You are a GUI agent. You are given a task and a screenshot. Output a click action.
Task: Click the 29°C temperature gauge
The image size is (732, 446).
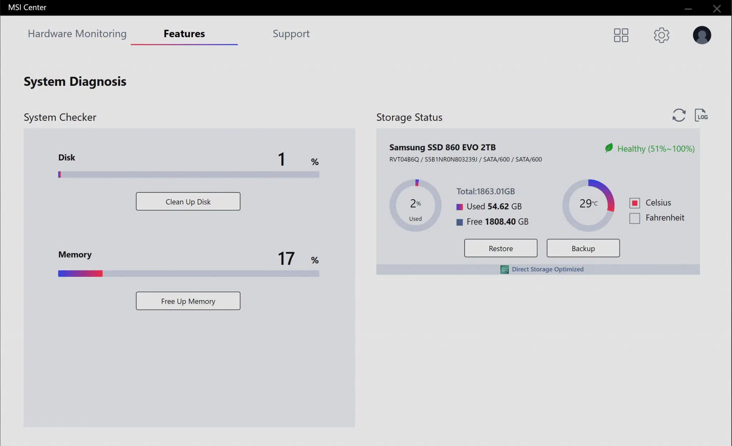(588, 205)
